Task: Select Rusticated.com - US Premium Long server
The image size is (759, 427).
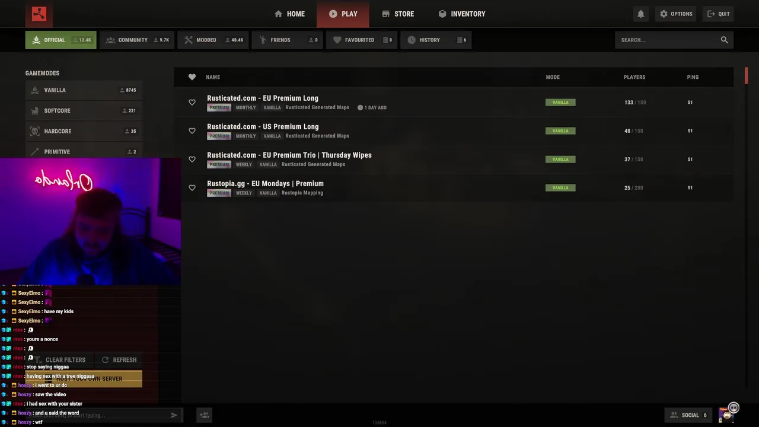Action: [454, 131]
